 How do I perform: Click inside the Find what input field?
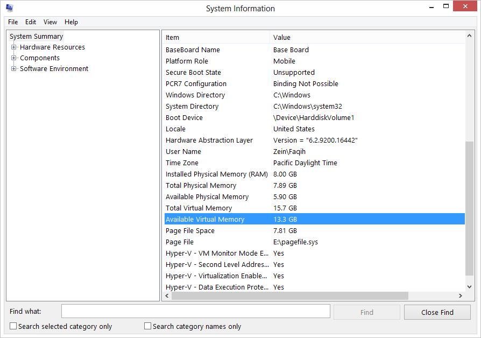tap(196, 311)
